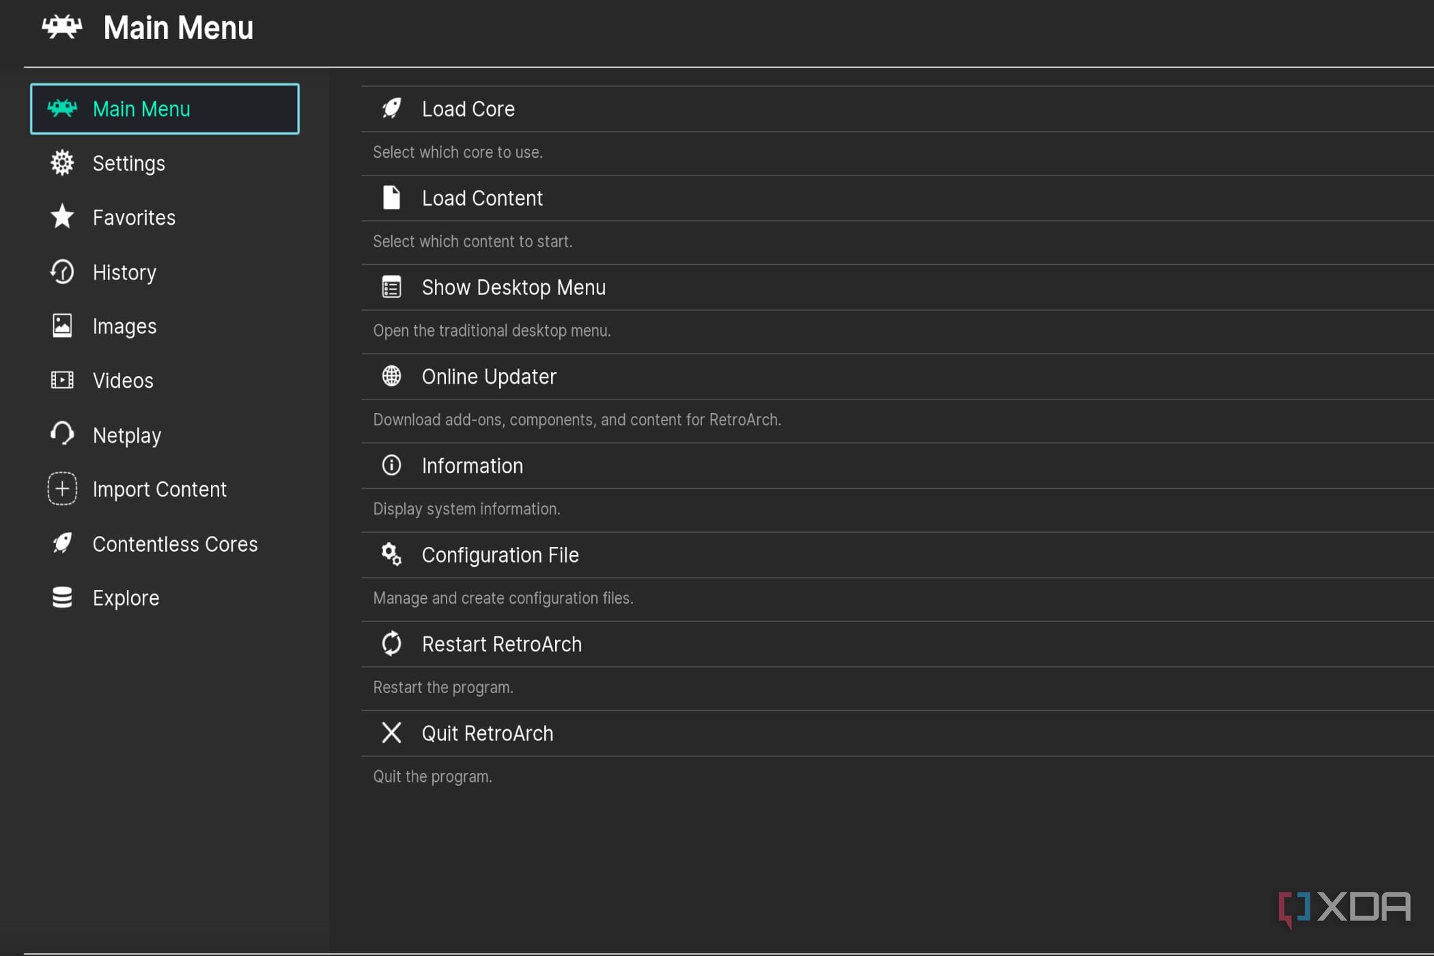Click 'Restart the program.' description
The width and height of the screenshot is (1434, 956).
[x=443, y=688]
